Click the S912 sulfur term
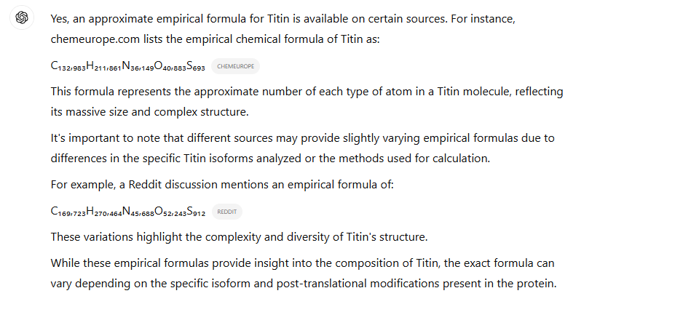691x320 pixels. [x=196, y=212]
